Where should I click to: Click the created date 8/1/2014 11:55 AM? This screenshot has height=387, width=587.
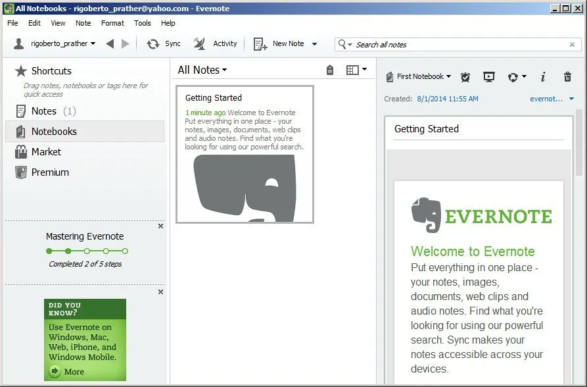click(x=448, y=99)
